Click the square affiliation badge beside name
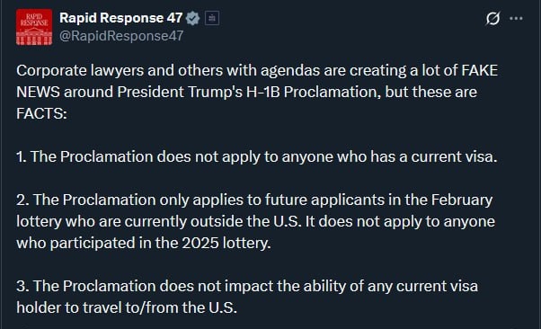This screenshot has height=329, width=541. 212,18
